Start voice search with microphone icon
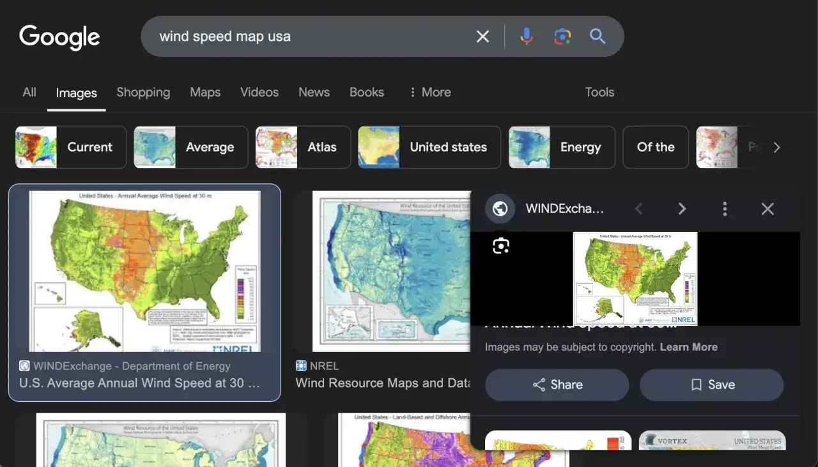Screen dimensions: 818x467 click(527, 36)
